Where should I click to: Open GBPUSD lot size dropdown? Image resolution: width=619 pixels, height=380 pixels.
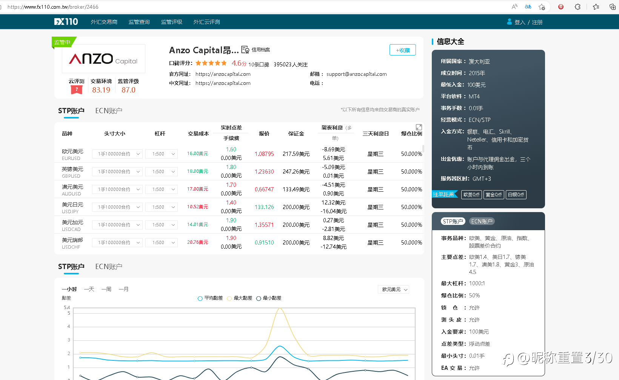pyautogui.click(x=117, y=172)
